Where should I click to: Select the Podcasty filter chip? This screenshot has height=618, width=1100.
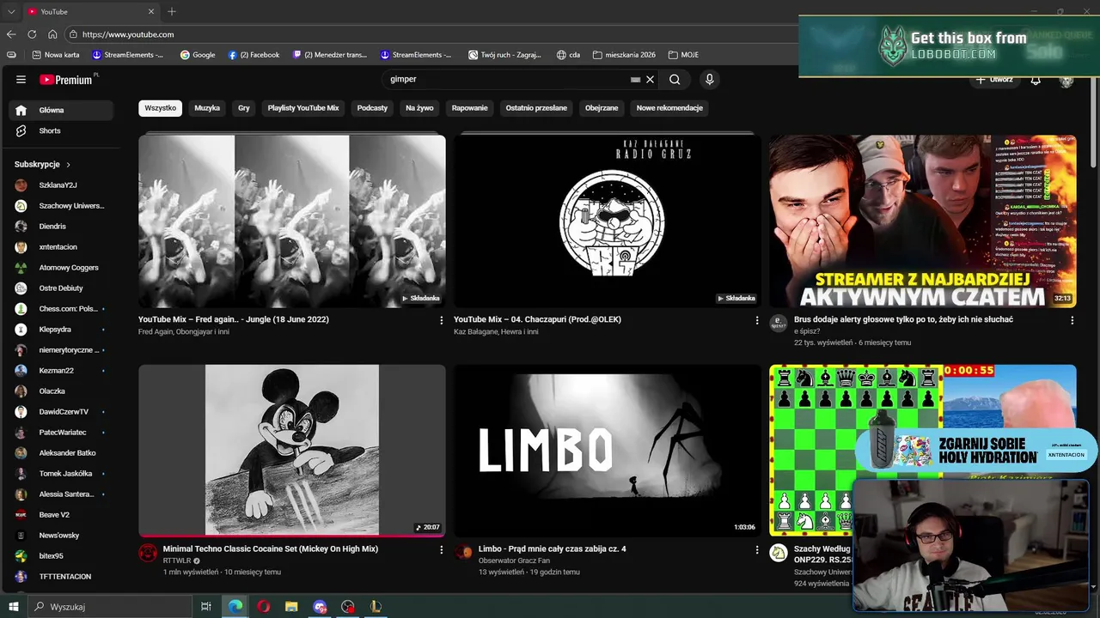point(372,108)
